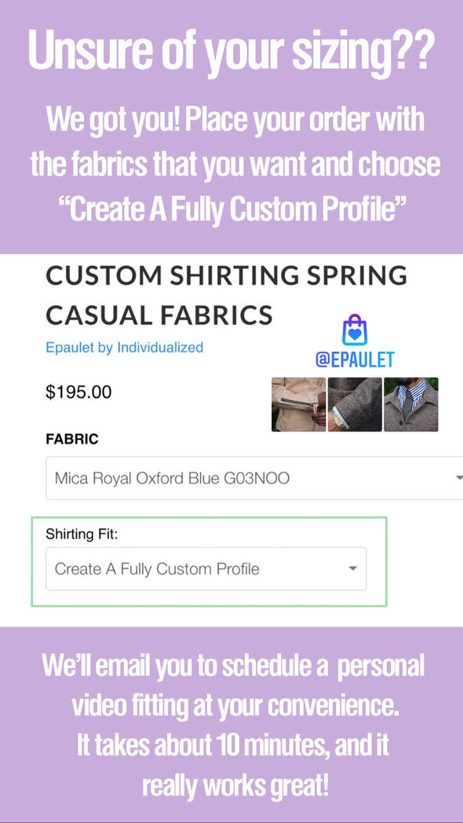
Task: Click the Fabric dropdown arrow
Action: [458, 478]
